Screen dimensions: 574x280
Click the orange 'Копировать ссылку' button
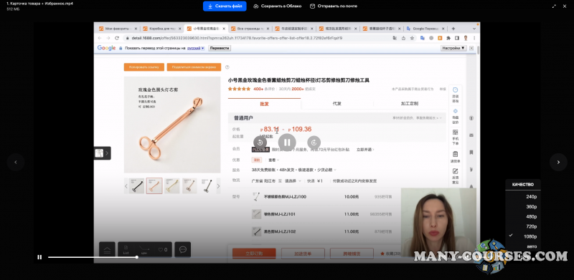click(x=143, y=67)
